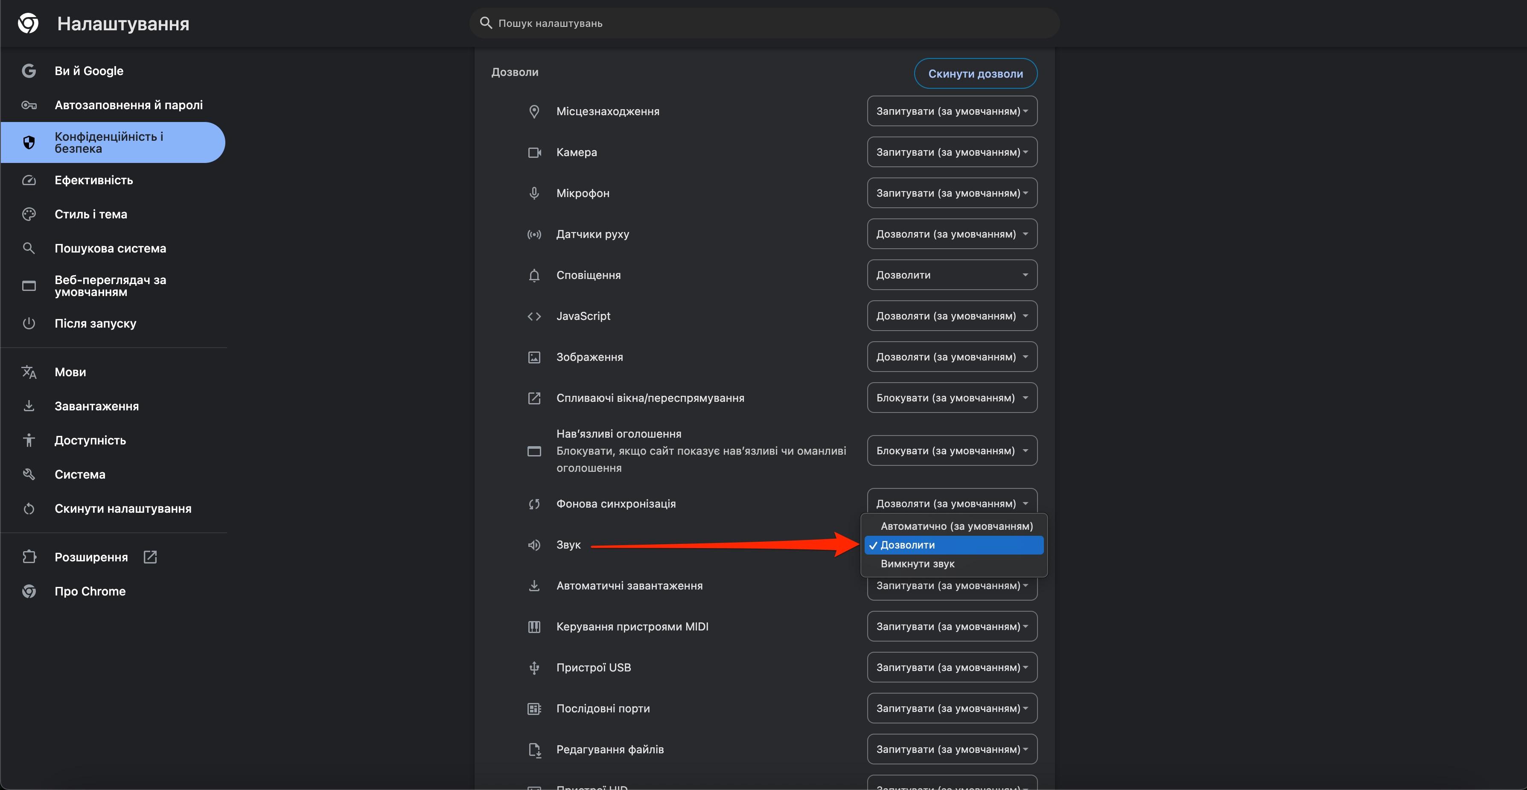Choose Вимкнути звук in the sound menu
Viewport: 1527px width, 790px height.
click(x=954, y=563)
